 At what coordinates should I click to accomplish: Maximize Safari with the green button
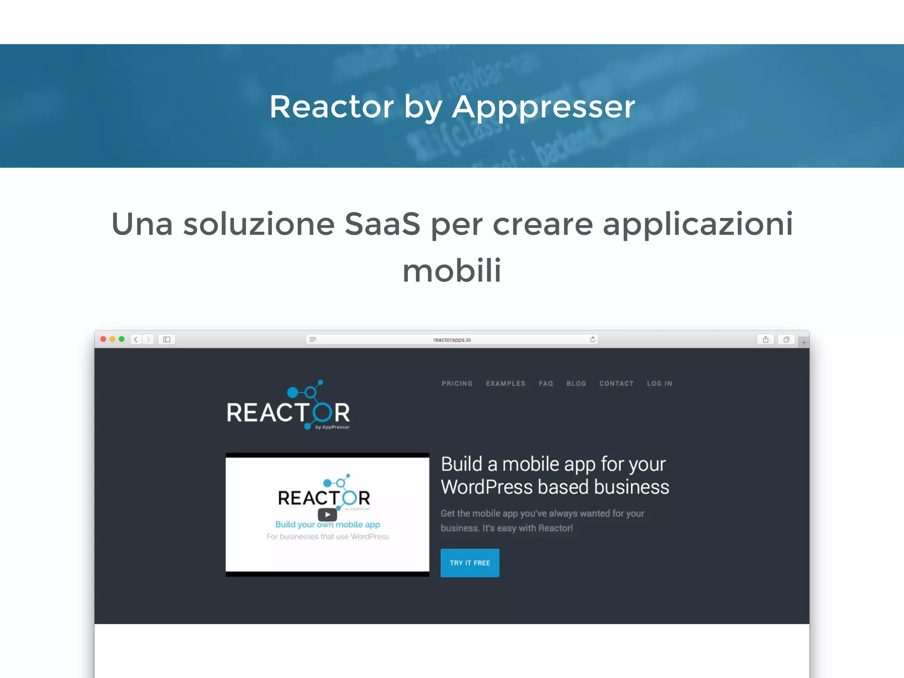click(x=122, y=339)
